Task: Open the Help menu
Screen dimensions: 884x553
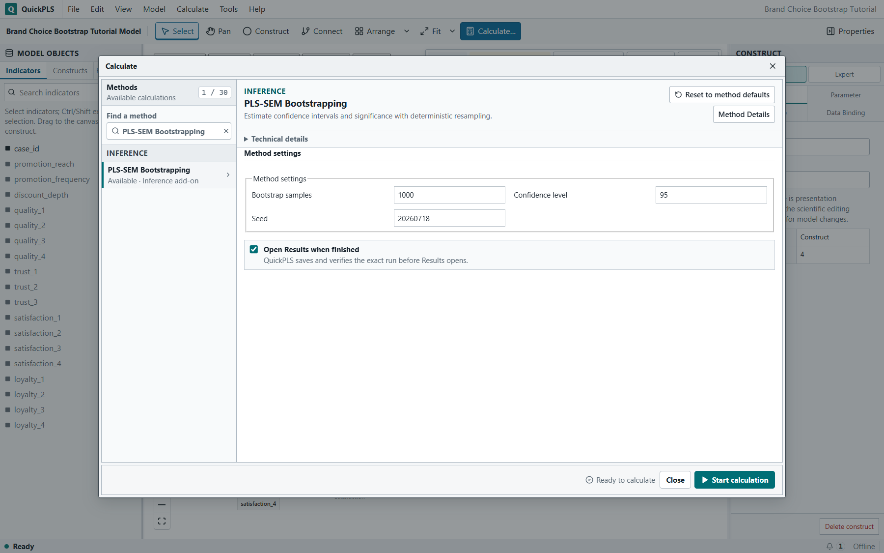Action: 257,9
